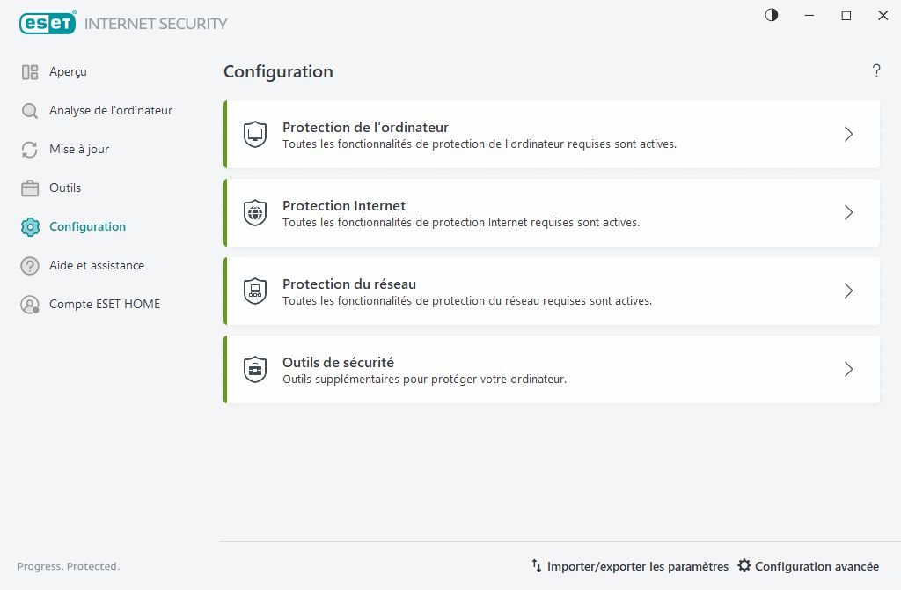Click the Protection de l'ordinateur shield icon

click(254, 133)
